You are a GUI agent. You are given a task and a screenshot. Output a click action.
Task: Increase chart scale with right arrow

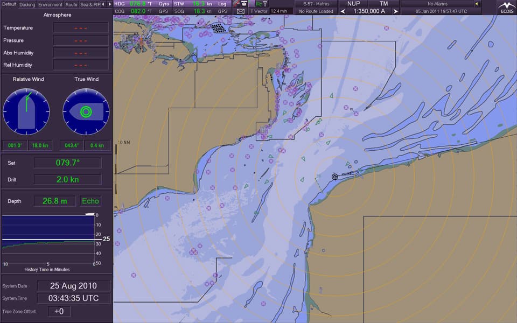pos(396,11)
